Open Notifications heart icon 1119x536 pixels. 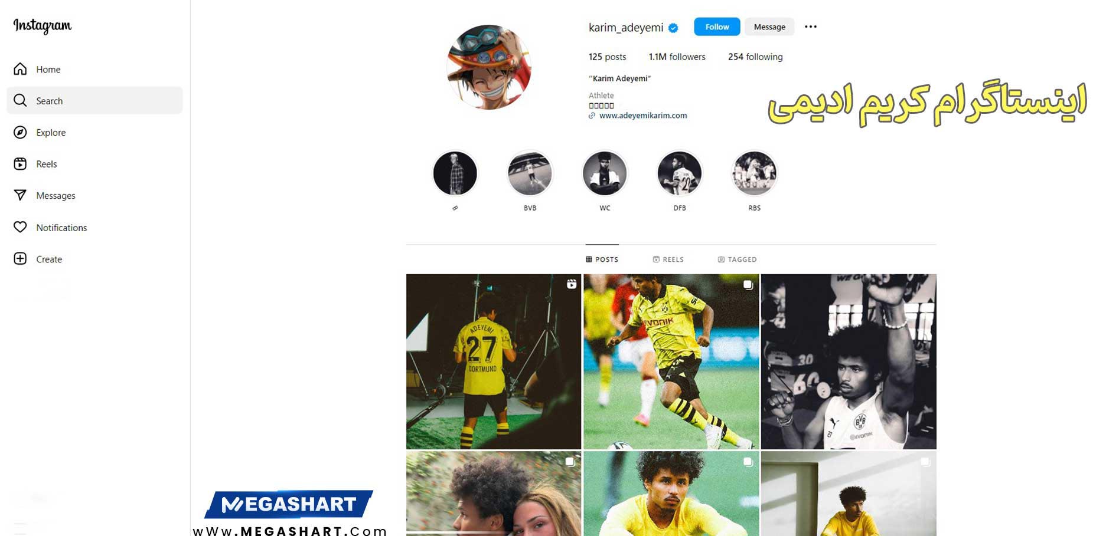pos(20,227)
